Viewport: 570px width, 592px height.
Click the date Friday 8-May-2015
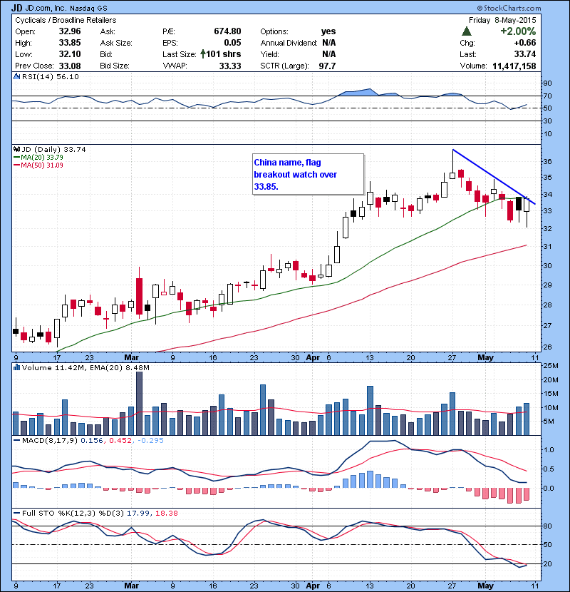(x=502, y=20)
